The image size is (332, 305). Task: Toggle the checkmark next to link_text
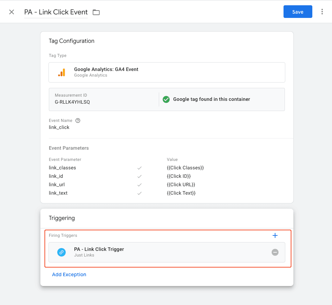point(139,193)
